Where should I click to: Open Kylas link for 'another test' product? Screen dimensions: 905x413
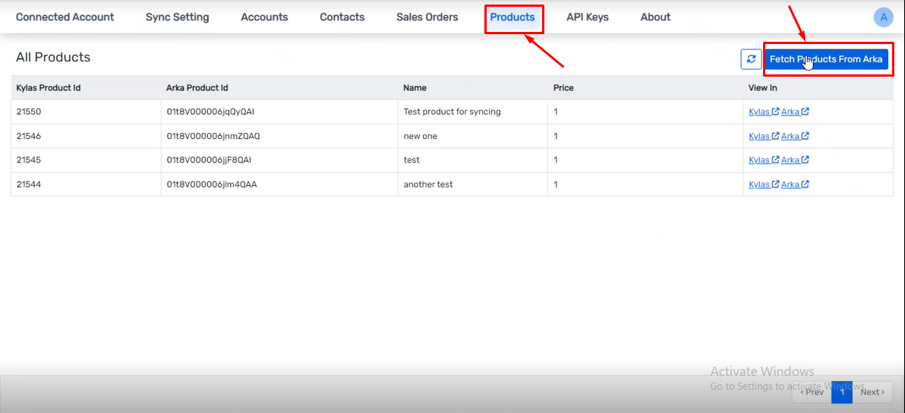click(764, 184)
